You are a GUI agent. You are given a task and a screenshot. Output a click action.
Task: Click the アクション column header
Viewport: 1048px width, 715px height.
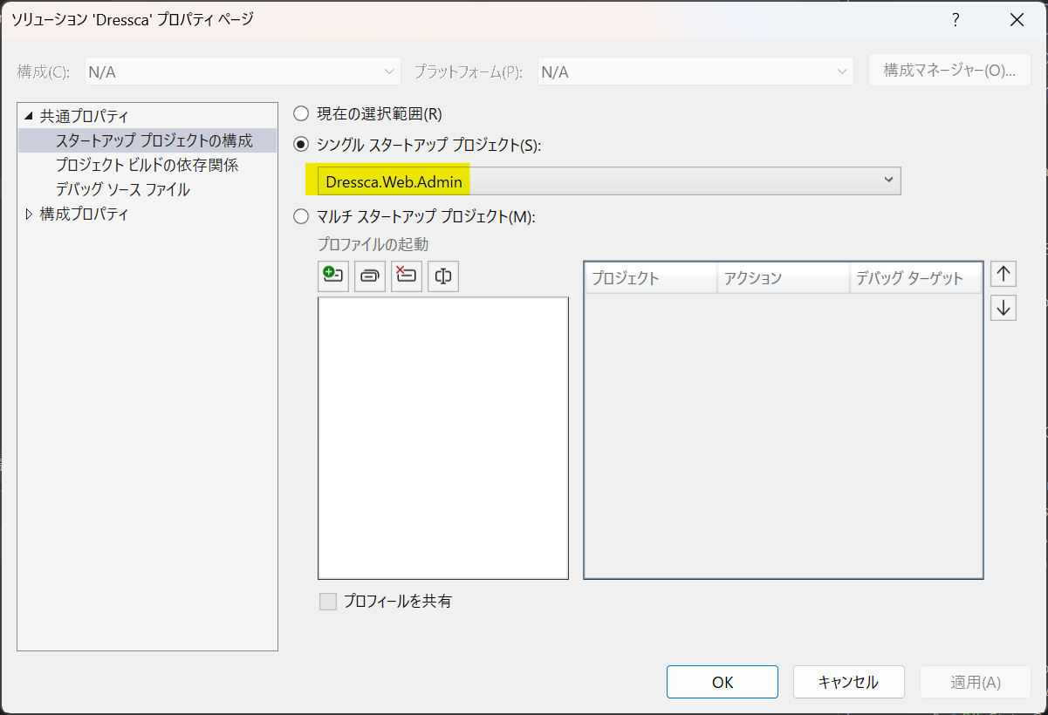pos(783,278)
